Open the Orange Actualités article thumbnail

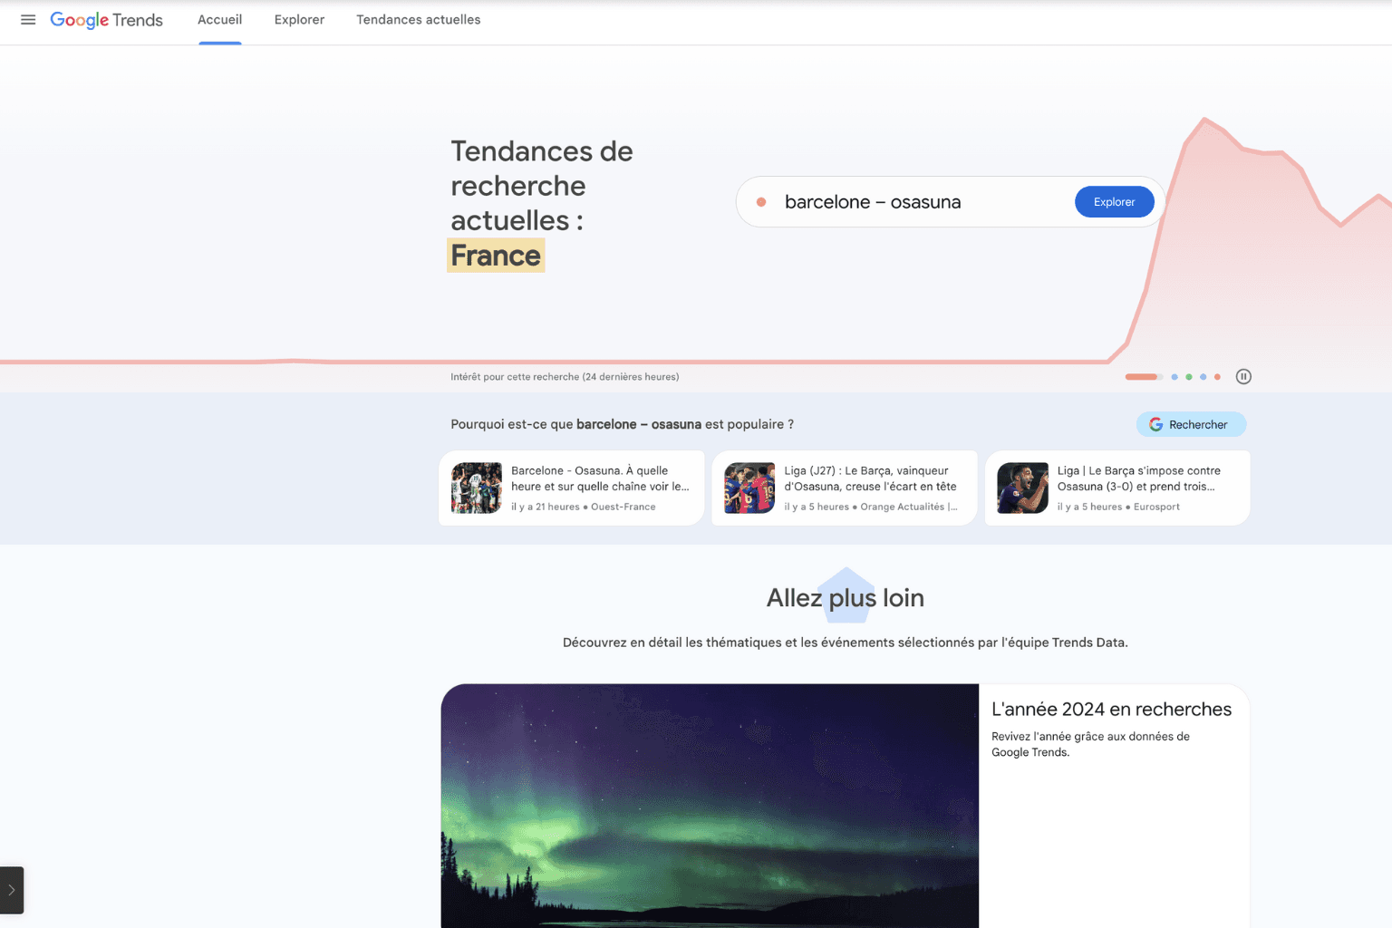coord(749,488)
